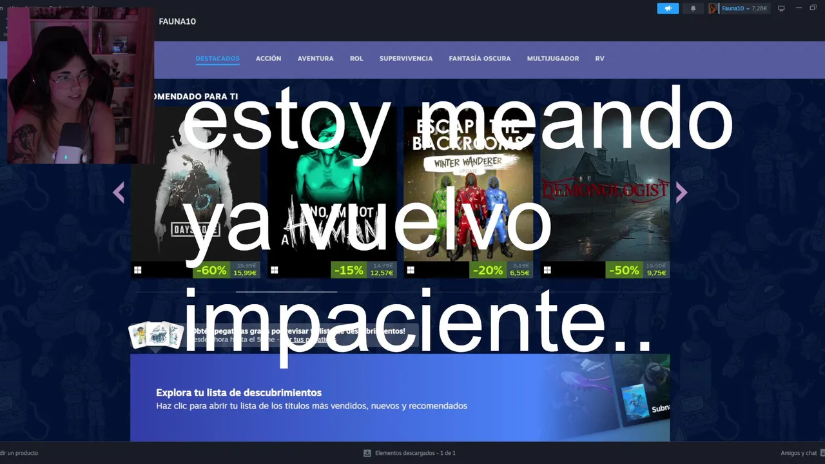Click Windows platform icon under Demonologist
This screenshot has width=825, height=464.
[547, 270]
